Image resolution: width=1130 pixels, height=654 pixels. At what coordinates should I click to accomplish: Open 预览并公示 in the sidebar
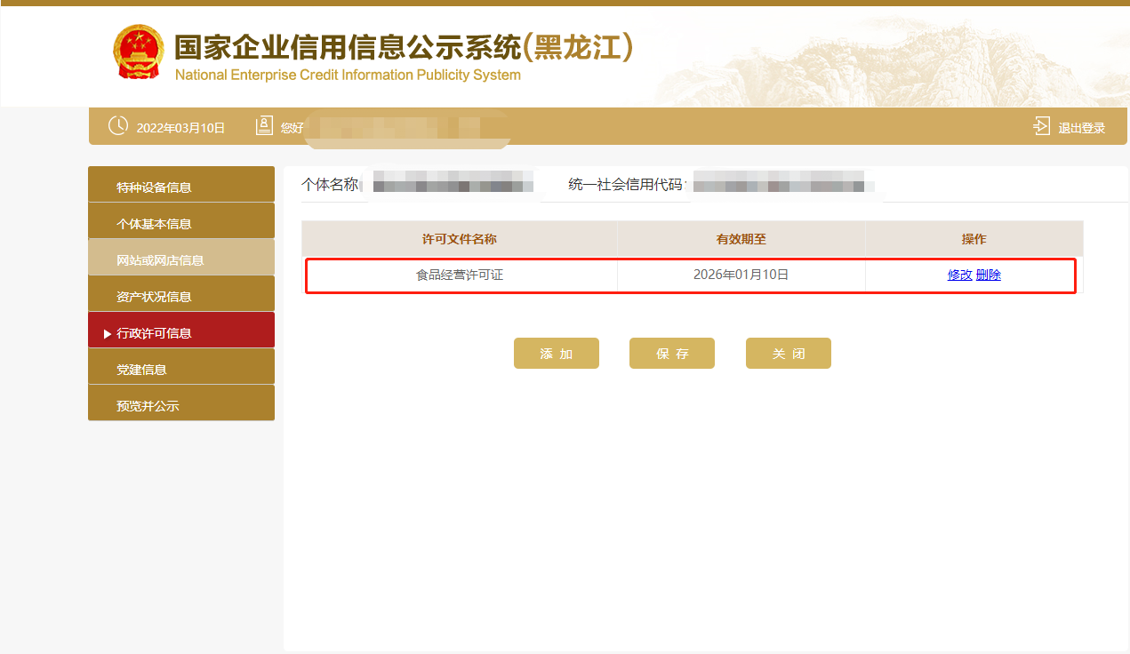(181, 403)
